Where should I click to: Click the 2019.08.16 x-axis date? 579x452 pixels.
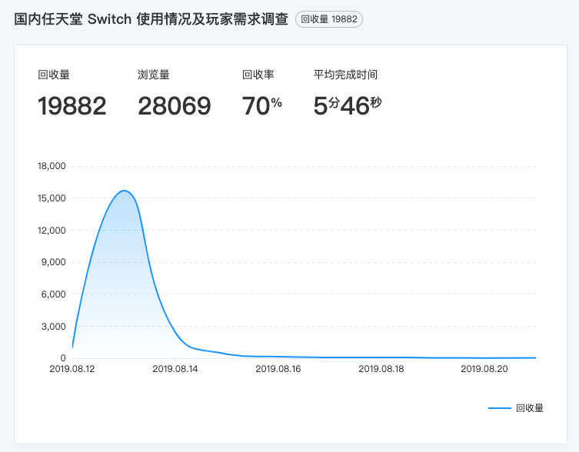coord(278,369)
